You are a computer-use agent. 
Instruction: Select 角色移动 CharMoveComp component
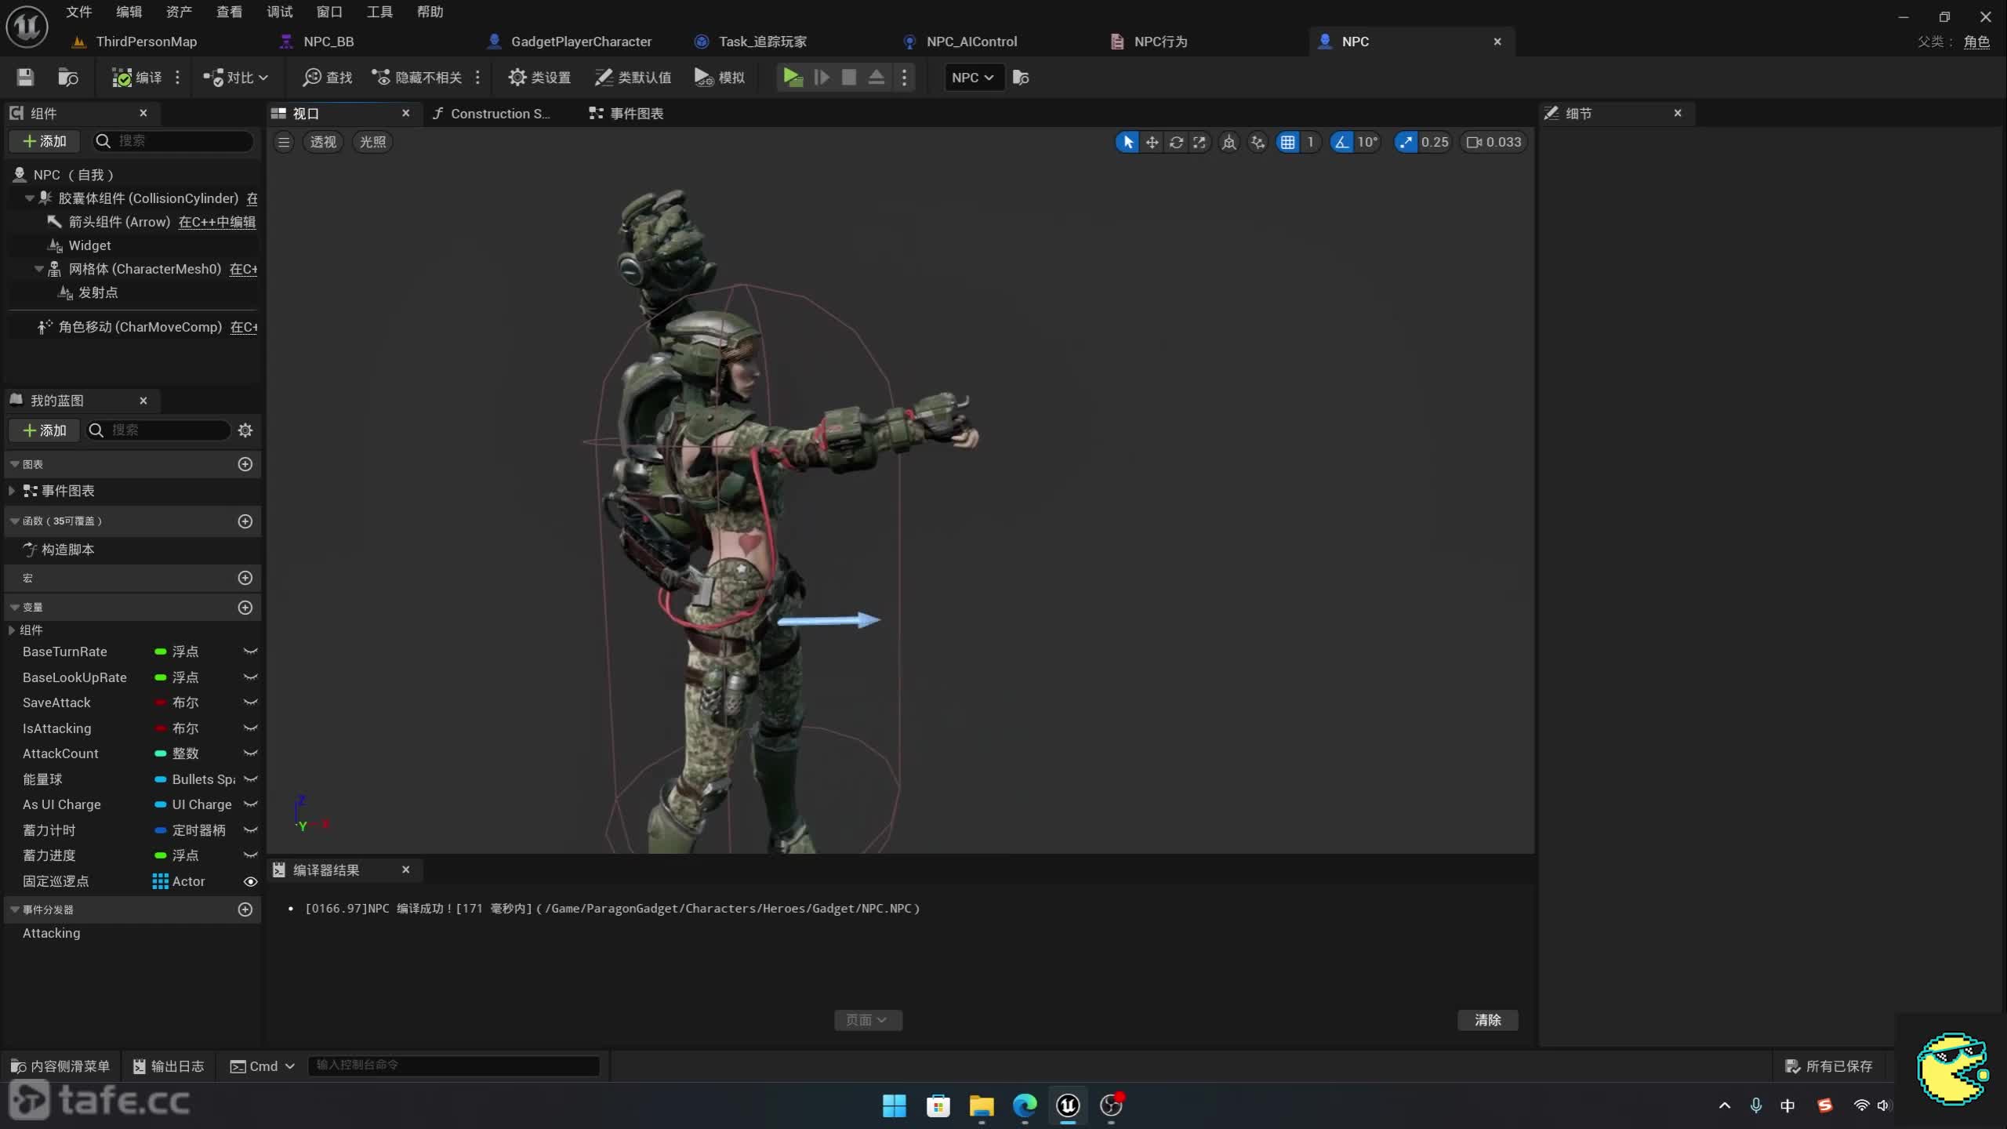pos(140,327)
